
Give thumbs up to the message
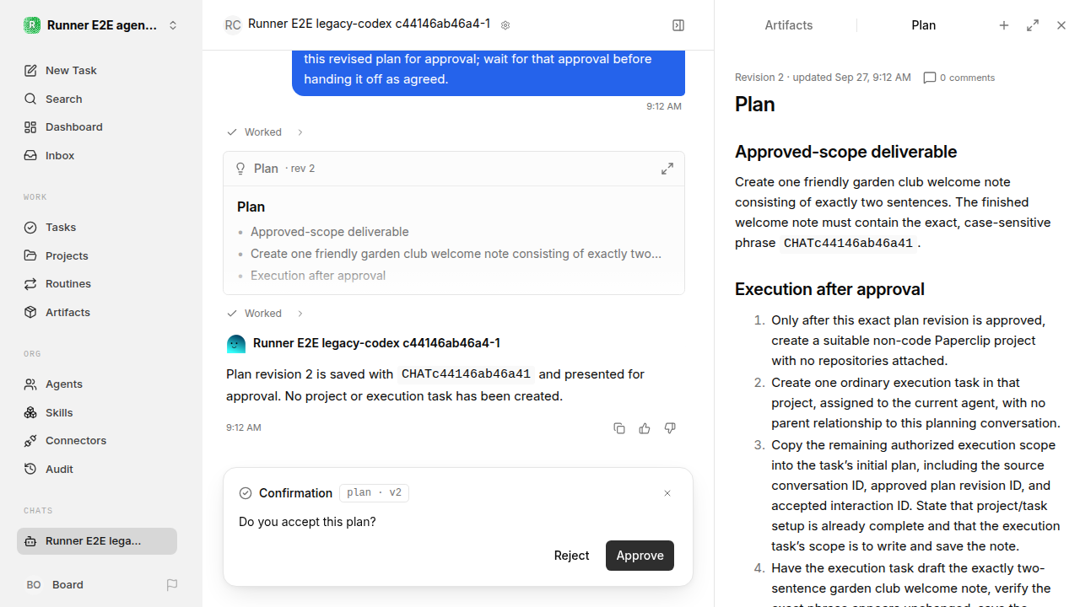click(x=645, y=428)
